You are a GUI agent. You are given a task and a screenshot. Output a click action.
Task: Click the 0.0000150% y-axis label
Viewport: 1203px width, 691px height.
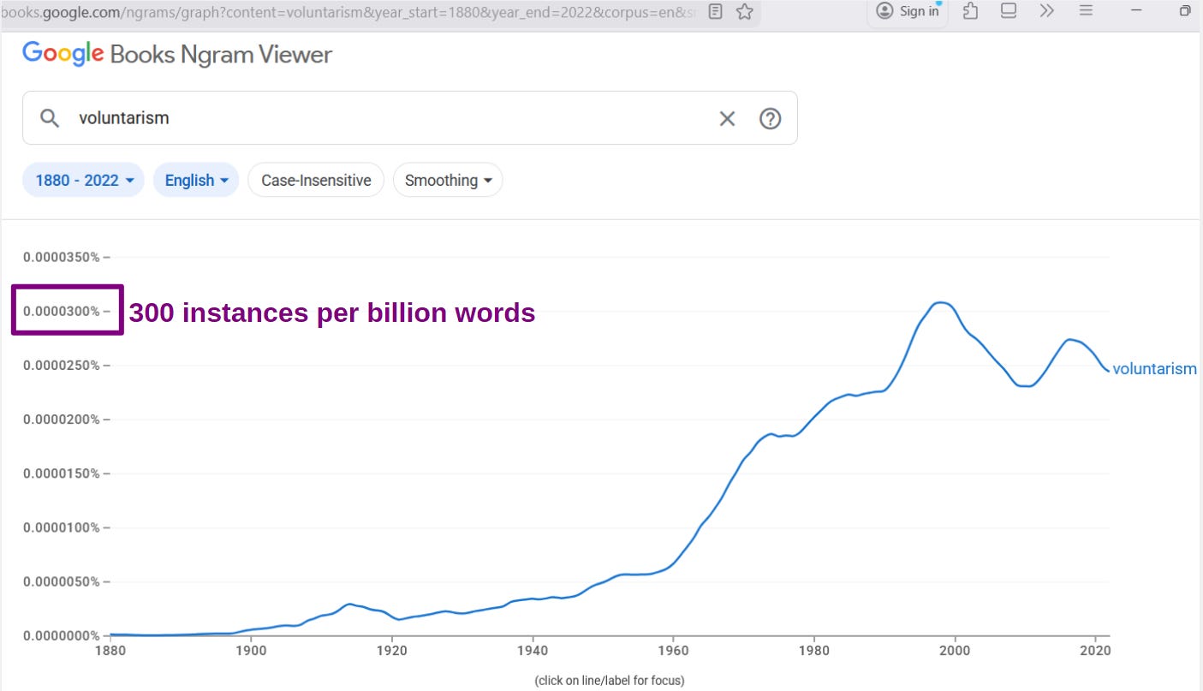coord(62,474)
